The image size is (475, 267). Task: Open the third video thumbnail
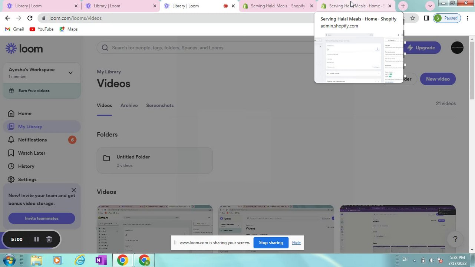398,229
